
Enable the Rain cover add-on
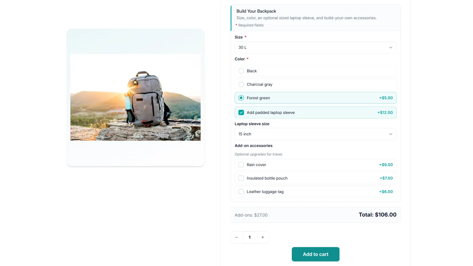click(x=241, y=165)
